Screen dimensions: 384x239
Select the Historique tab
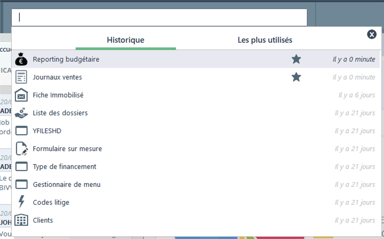tap(125, 40)
